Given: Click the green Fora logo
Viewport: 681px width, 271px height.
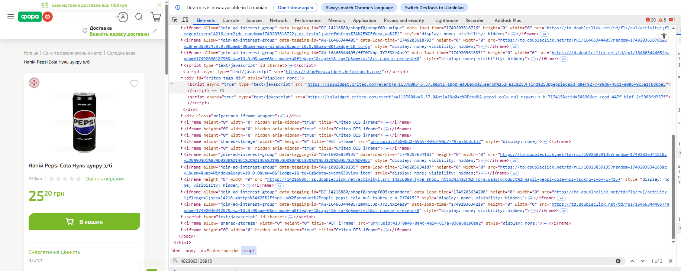Looking at the screenshot, I should 30,17.
